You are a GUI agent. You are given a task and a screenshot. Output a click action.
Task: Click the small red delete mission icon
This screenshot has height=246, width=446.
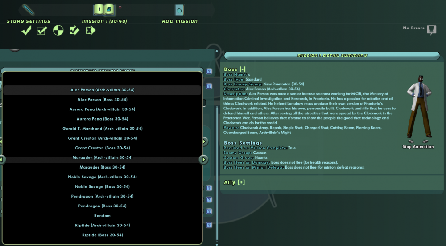(120, 7)
